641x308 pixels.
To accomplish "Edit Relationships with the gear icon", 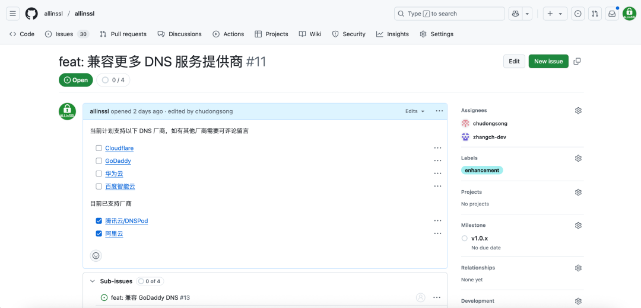I will [578, 268].
